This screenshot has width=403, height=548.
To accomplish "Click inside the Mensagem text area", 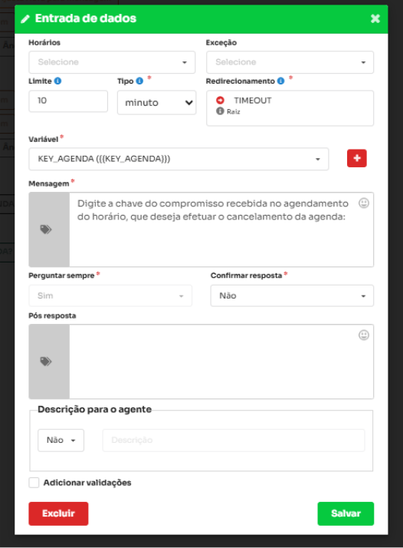I will [x=221, y=229].
